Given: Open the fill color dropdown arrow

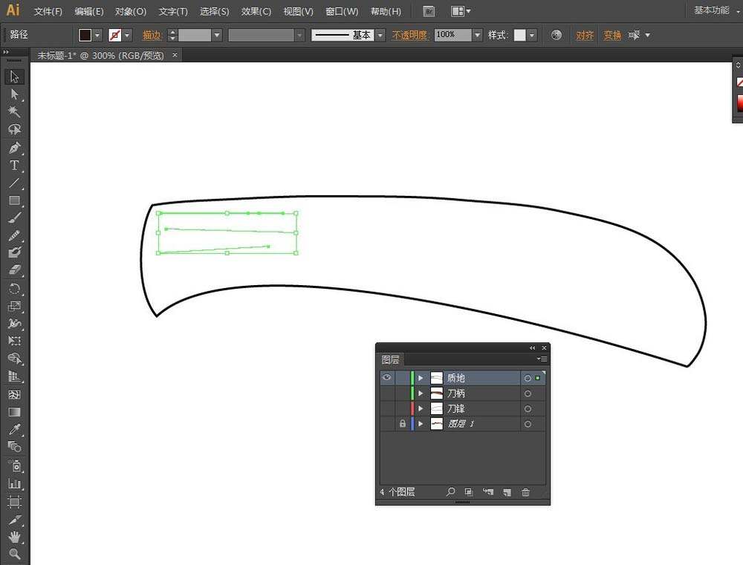Looking at the screenshot, I should pos(97,35).
